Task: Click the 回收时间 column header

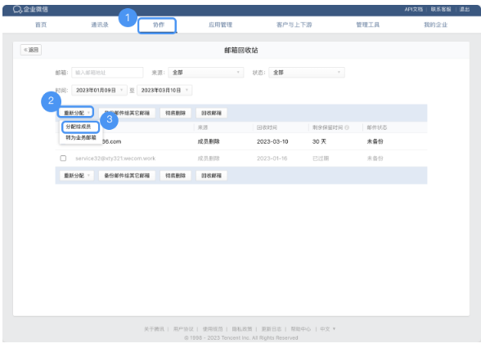Action: [267, 127]
